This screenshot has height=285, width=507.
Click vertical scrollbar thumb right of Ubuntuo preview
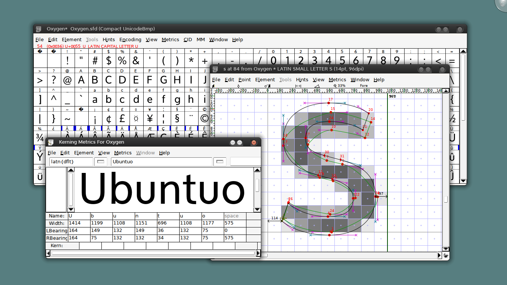[x=257, y=186]
